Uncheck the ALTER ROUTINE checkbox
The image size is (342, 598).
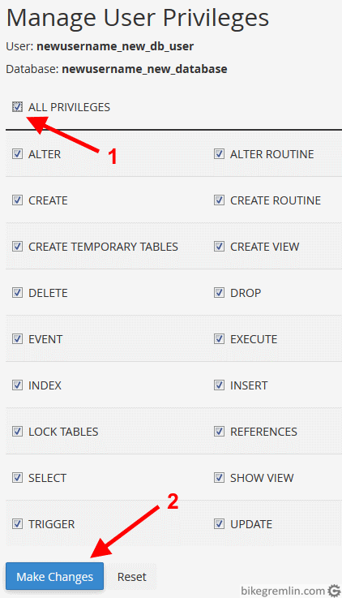[219, 153]
